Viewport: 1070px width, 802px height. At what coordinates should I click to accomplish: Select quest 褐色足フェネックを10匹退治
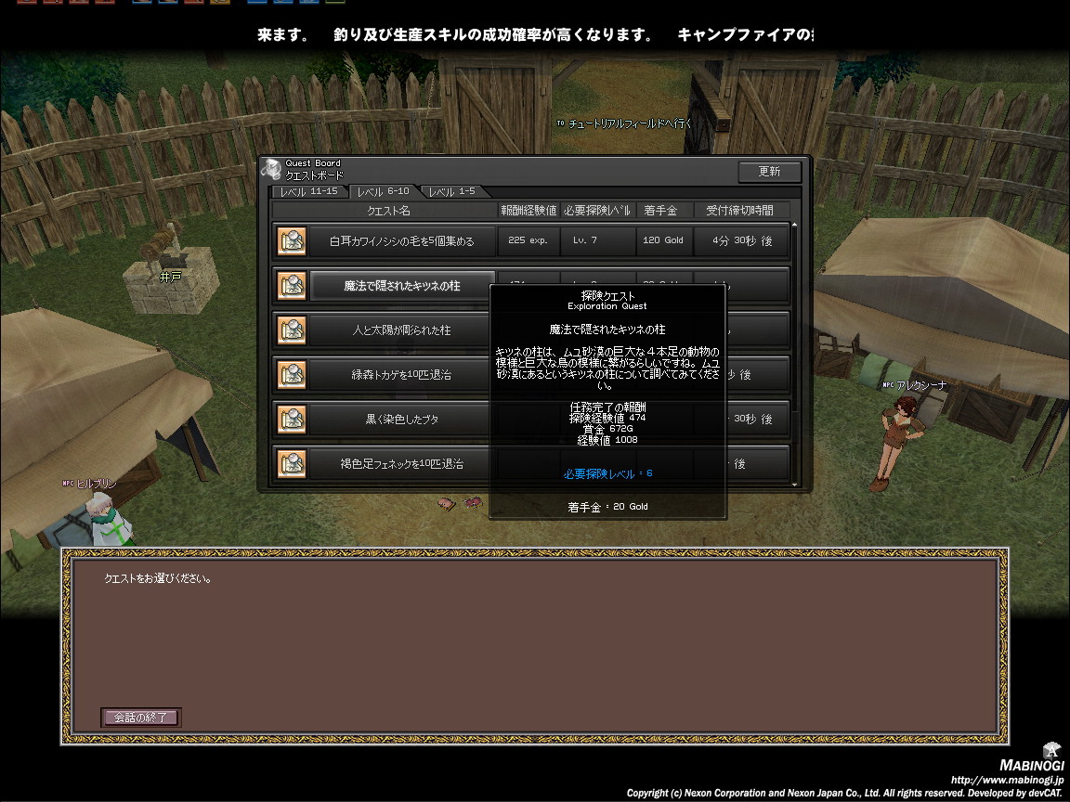402,464
